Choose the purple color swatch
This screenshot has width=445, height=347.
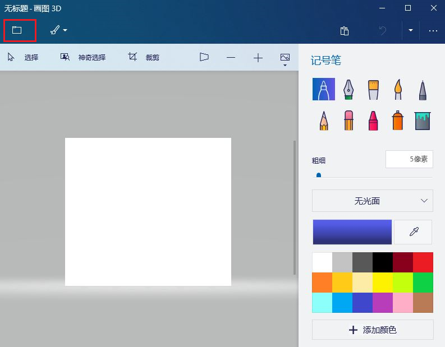pyautogui.click(x=383, y=303)
